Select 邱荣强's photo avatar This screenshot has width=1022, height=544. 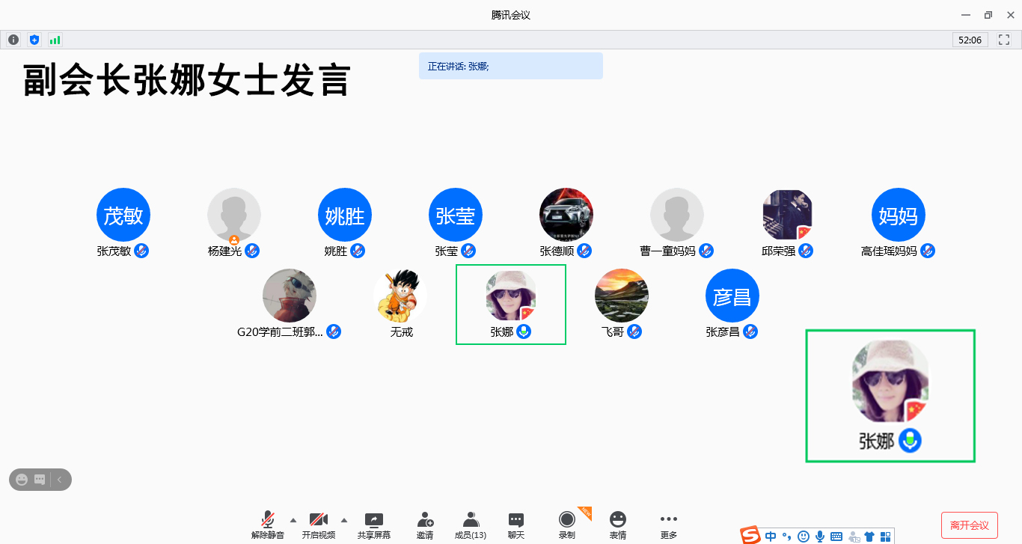pyautogui.click(x=788, y=215)
